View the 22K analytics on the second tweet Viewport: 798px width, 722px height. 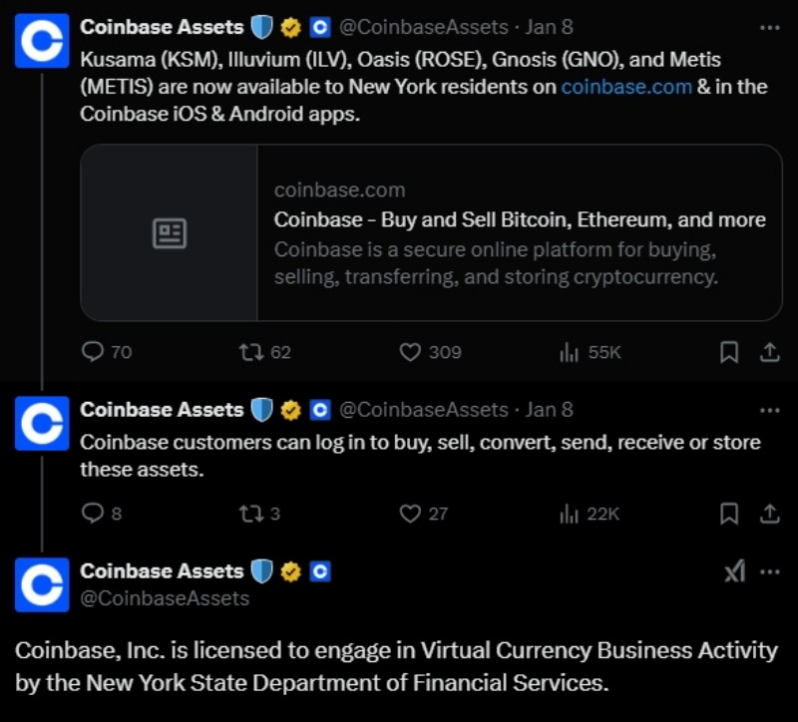[x=568, y=514]
